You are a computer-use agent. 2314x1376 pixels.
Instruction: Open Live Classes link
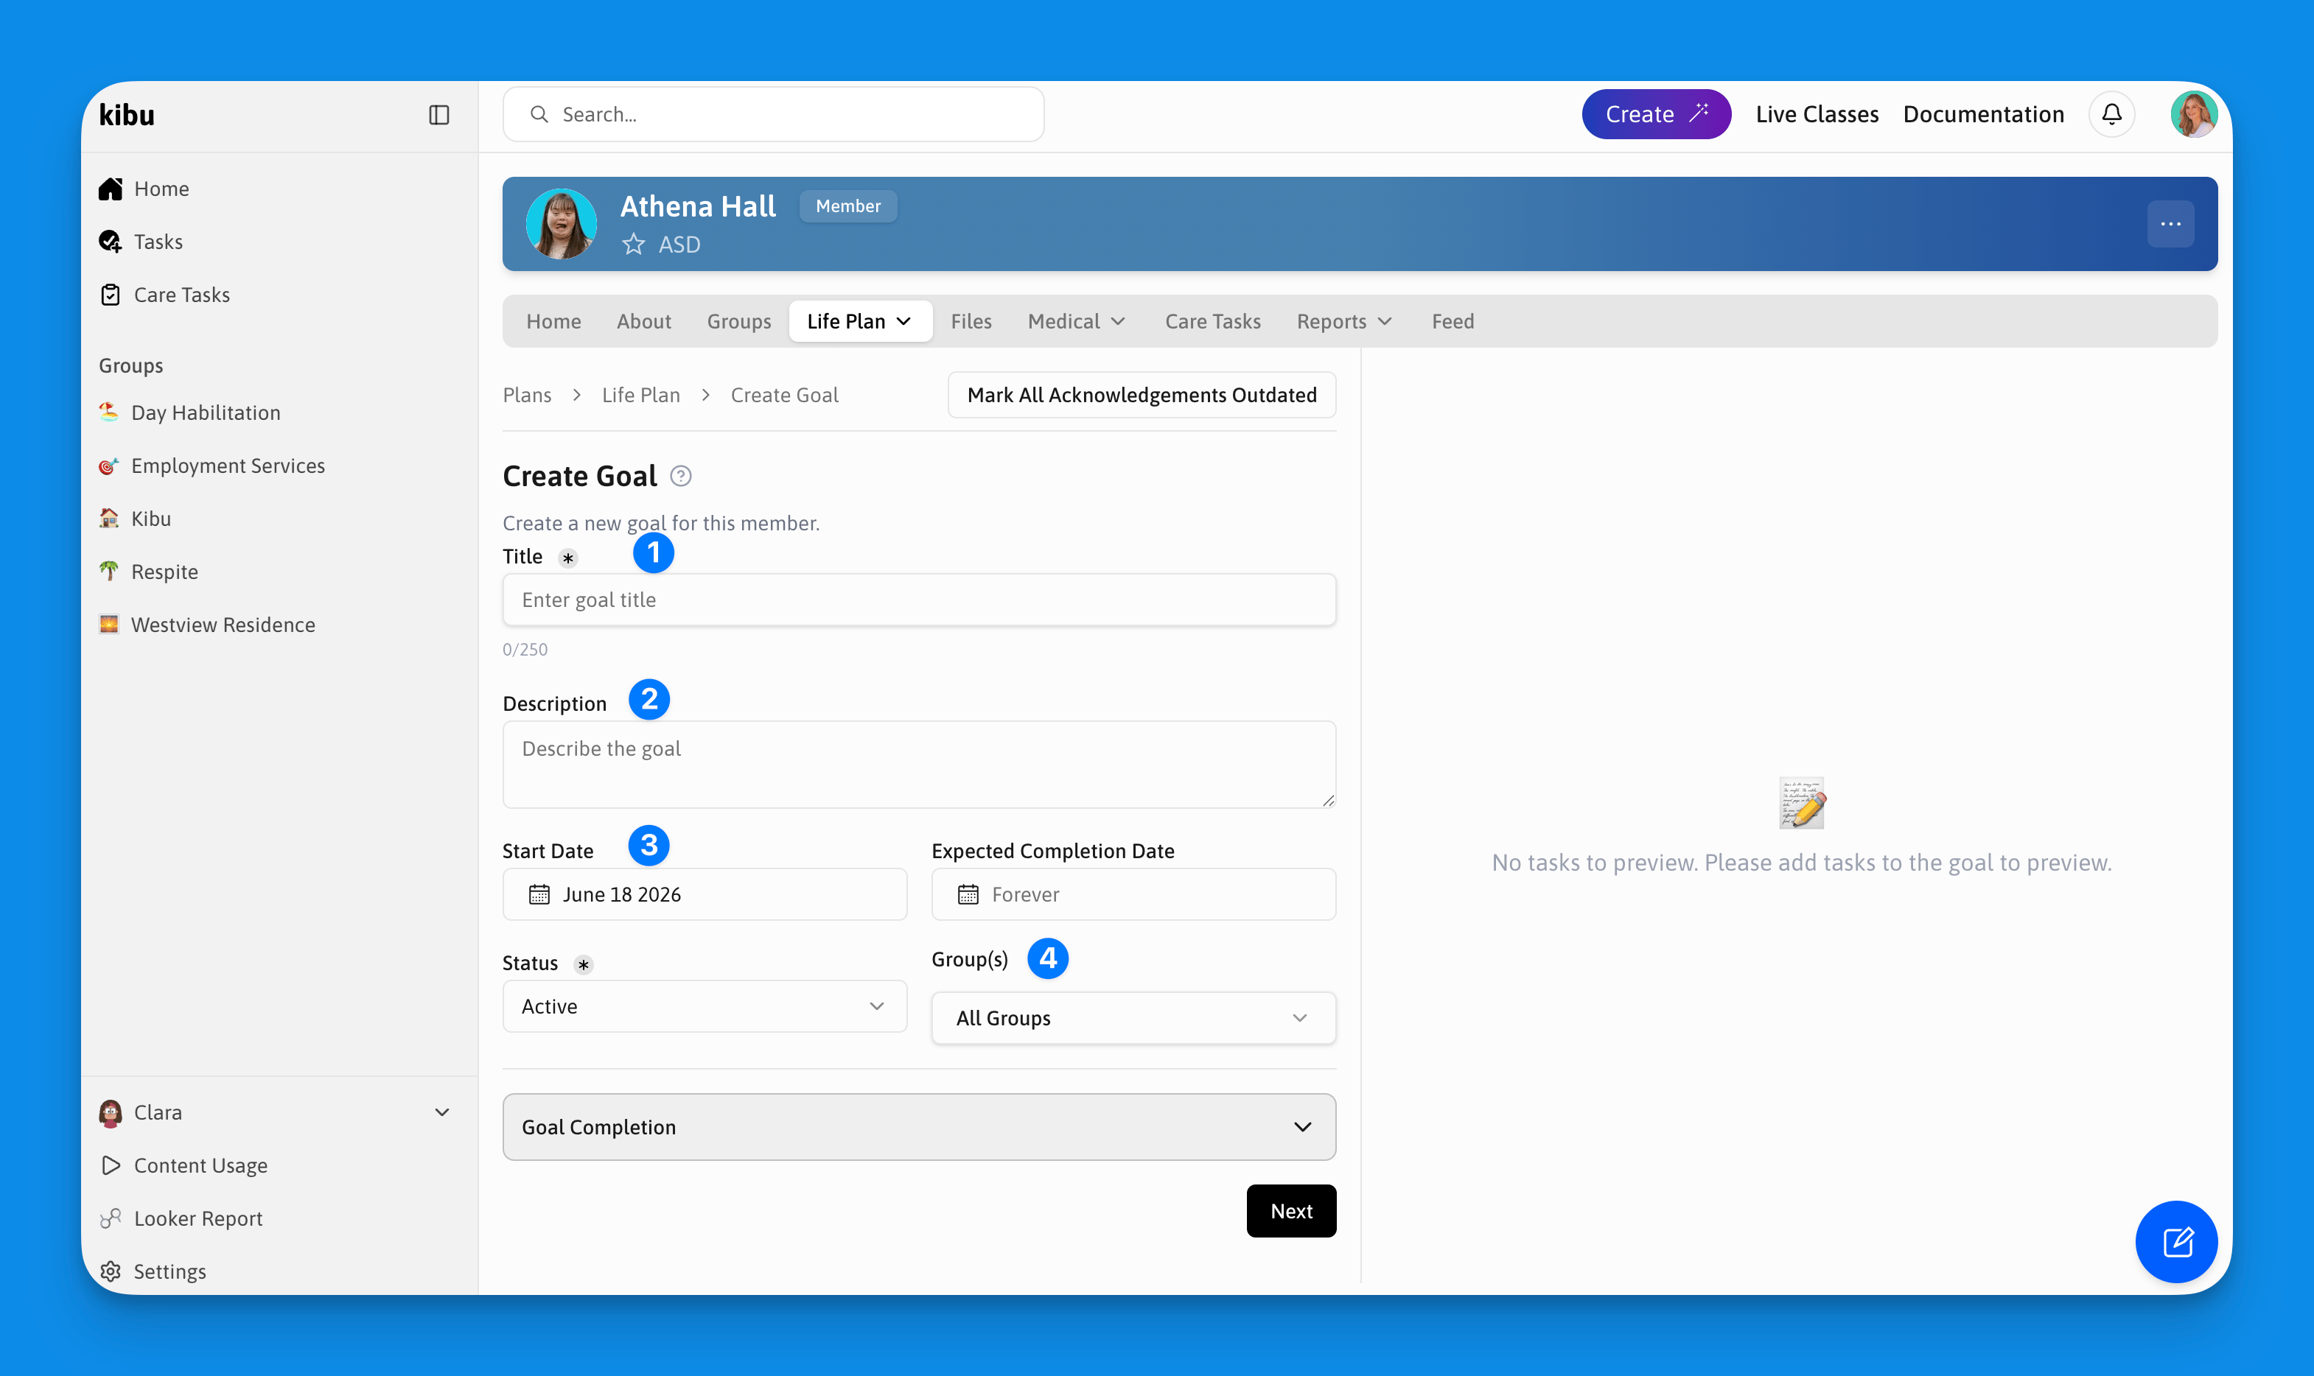(x=1817, y=114)
